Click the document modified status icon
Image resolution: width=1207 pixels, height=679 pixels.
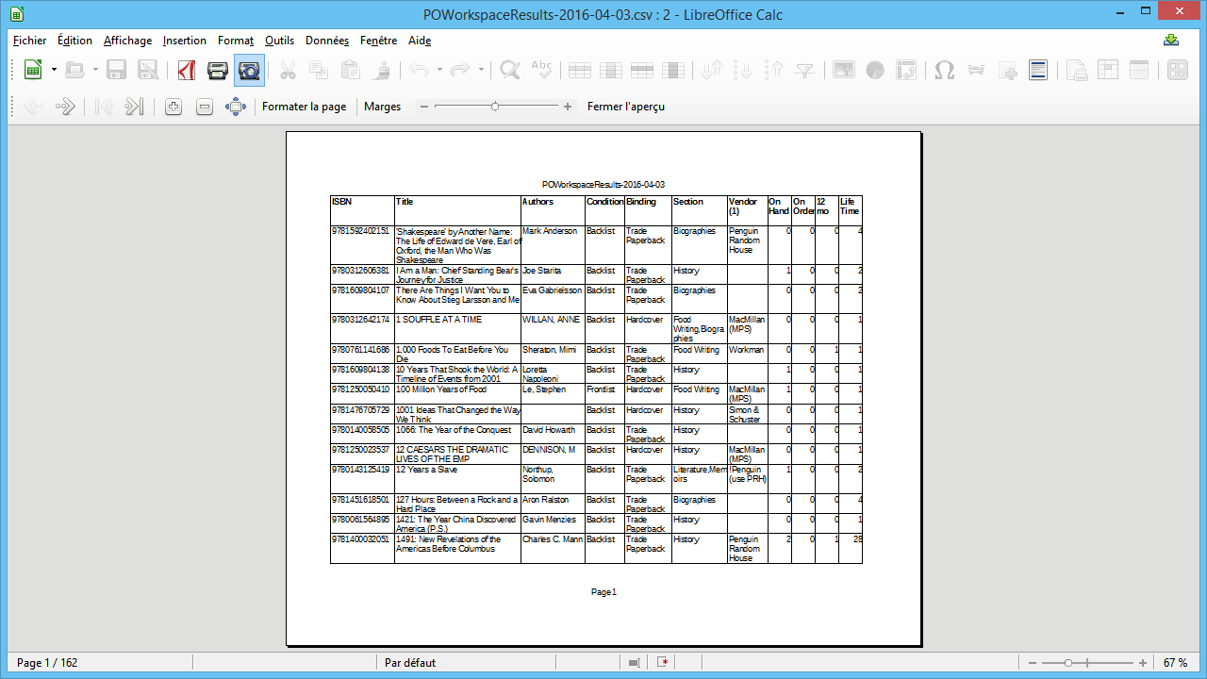point(664,663)
